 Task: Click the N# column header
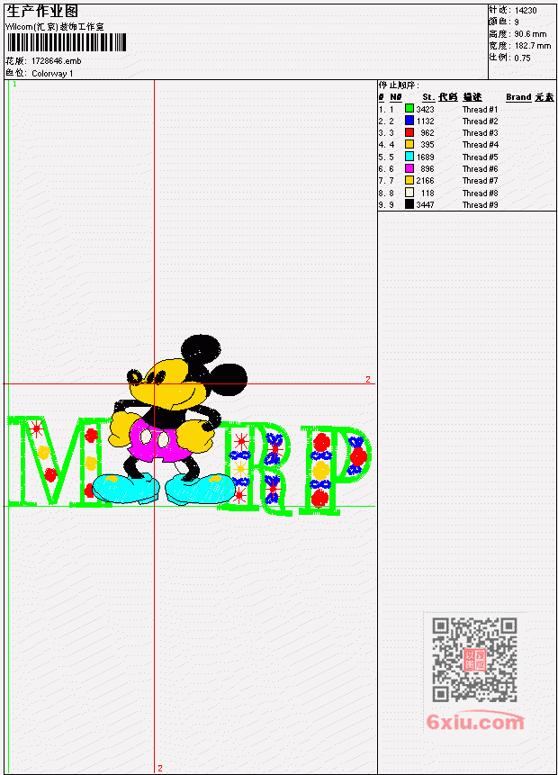coord(396,97)
